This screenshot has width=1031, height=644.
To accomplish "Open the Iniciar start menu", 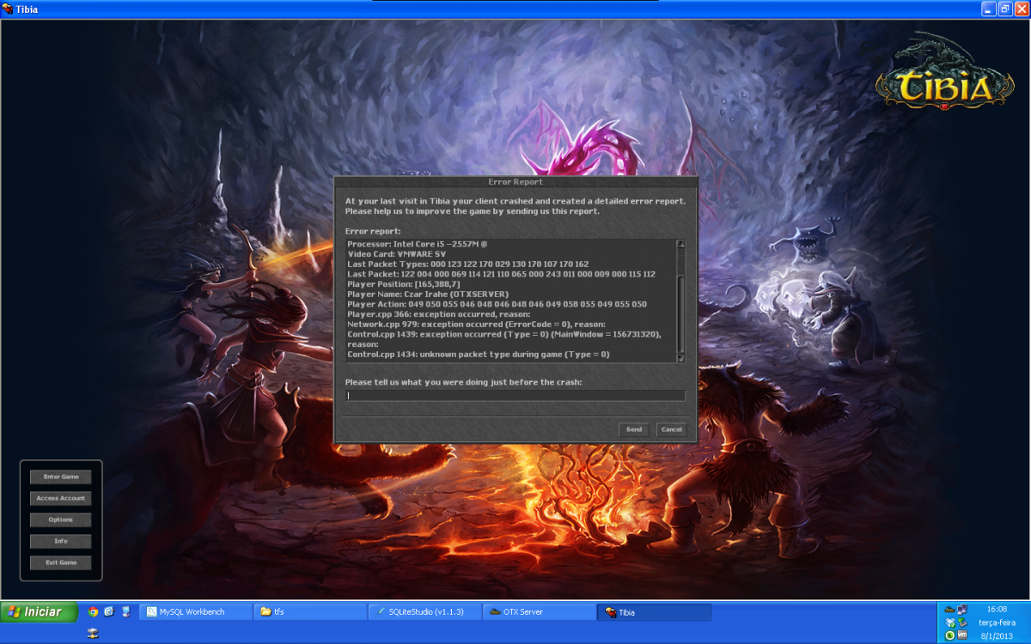I will (x=39, y=611).
